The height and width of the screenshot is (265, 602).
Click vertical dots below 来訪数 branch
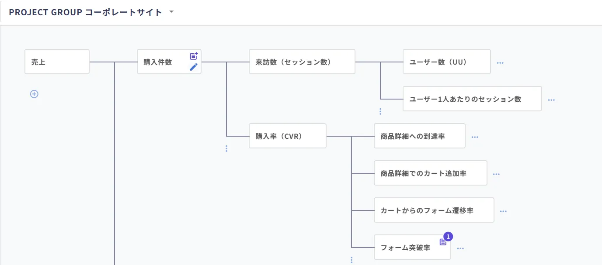pyautogui.click(x=380, y=111)
